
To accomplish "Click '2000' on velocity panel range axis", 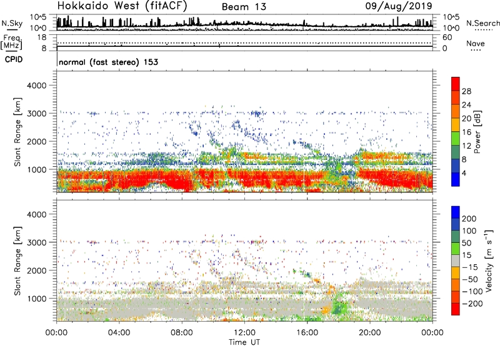I will click(36, 270).
